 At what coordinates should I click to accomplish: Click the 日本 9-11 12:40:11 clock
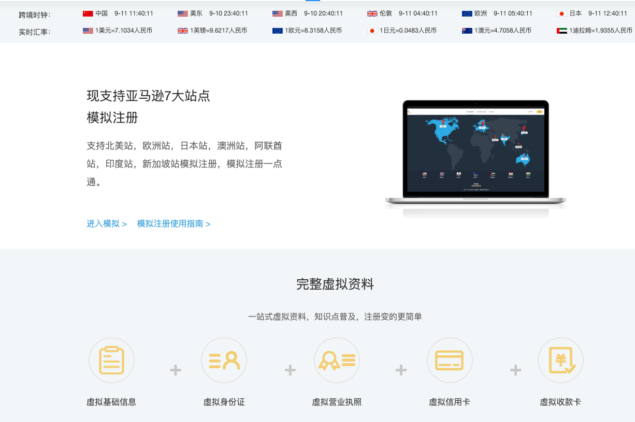(x=598, y=13)
